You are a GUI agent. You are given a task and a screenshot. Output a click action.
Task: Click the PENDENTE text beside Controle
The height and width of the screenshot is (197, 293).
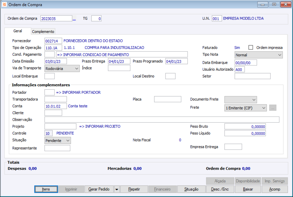click(65, 133)
